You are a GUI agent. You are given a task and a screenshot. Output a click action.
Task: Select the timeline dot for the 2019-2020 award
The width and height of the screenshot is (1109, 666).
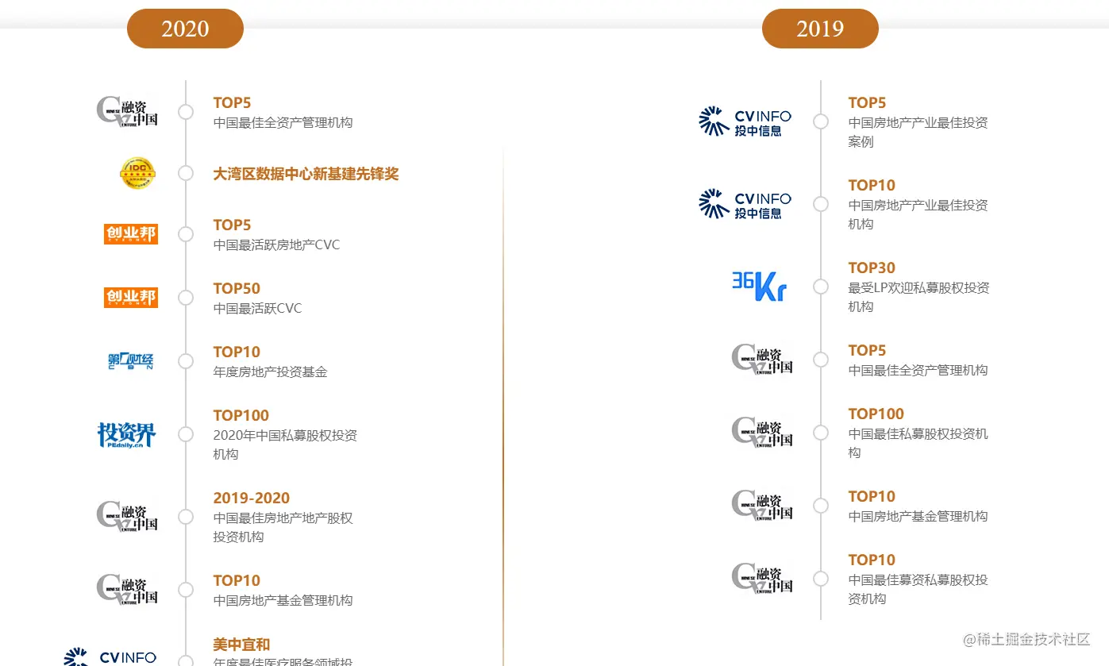click(x=186, y=517)
